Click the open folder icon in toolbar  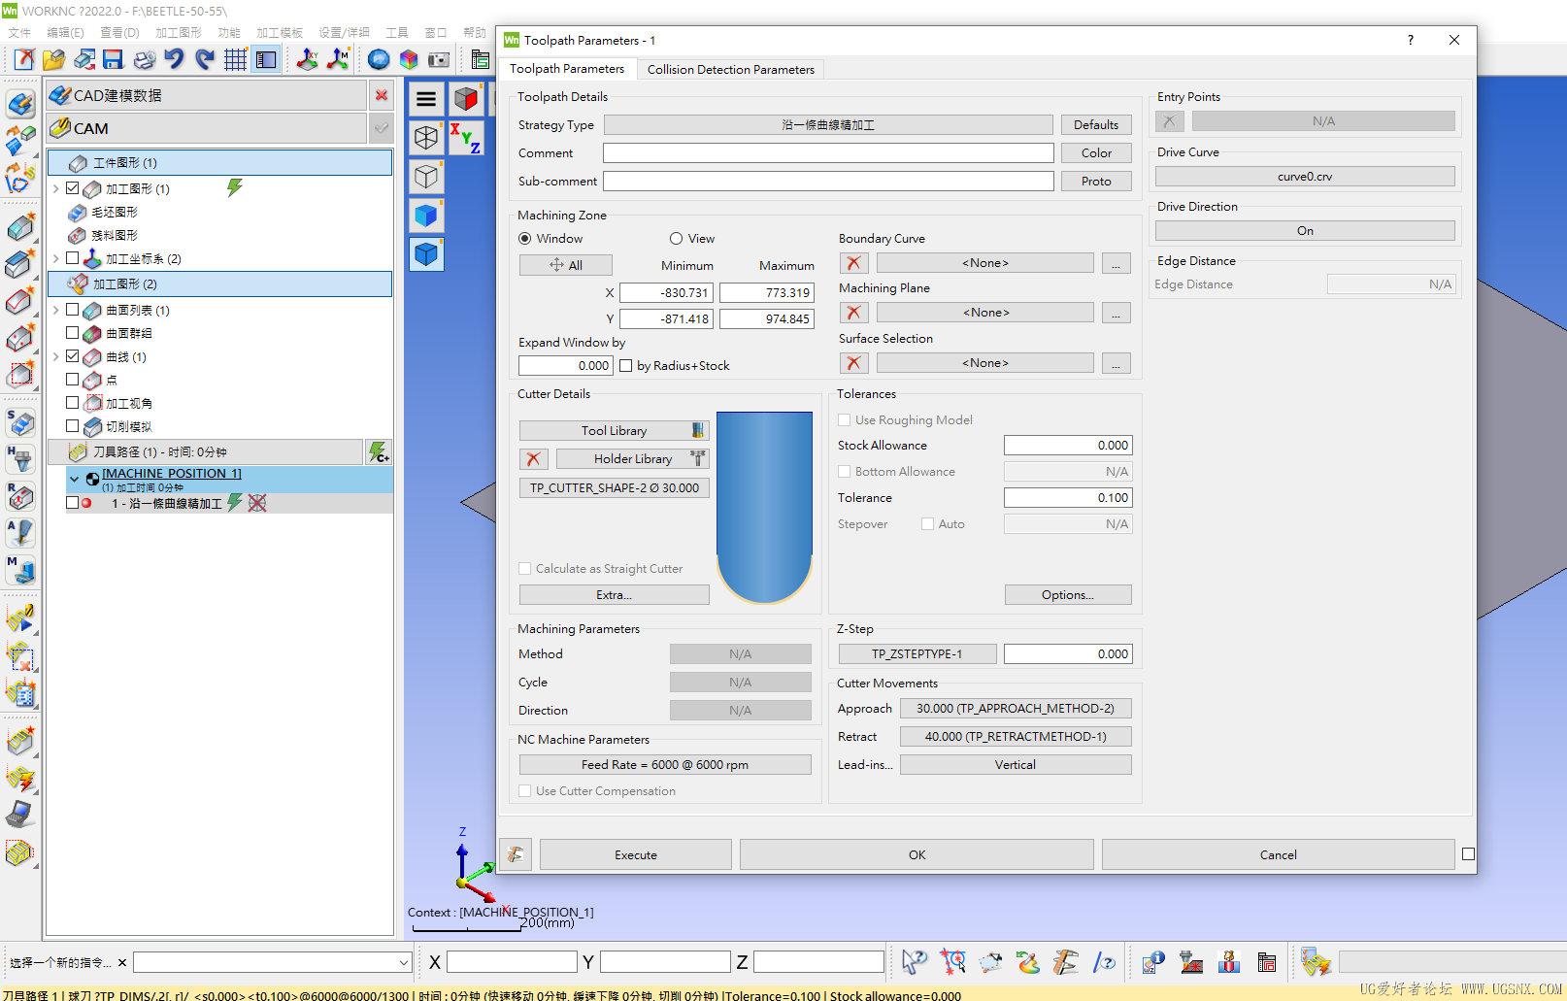click(x=53, y=60)
